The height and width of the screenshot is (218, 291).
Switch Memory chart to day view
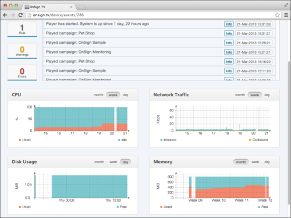[267, 162]
